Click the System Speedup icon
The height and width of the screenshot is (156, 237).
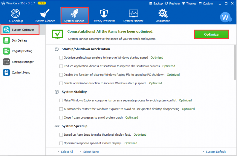coord(57,126)
